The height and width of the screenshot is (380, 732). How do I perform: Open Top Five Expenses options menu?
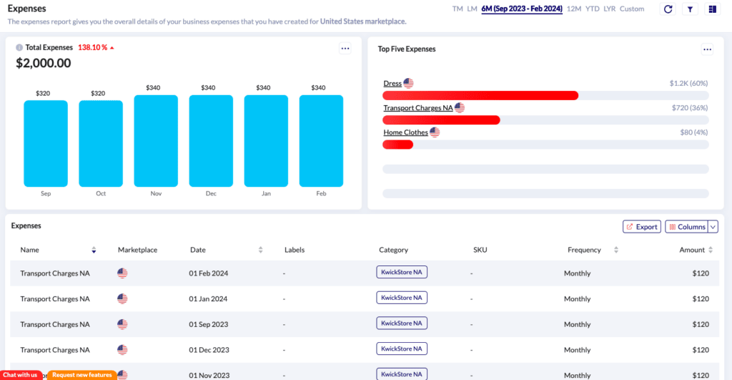click(707, 49)
